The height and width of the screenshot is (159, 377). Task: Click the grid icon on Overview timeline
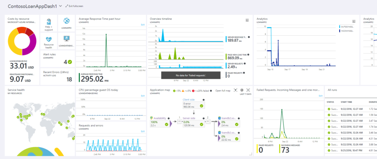pos(247,20)
